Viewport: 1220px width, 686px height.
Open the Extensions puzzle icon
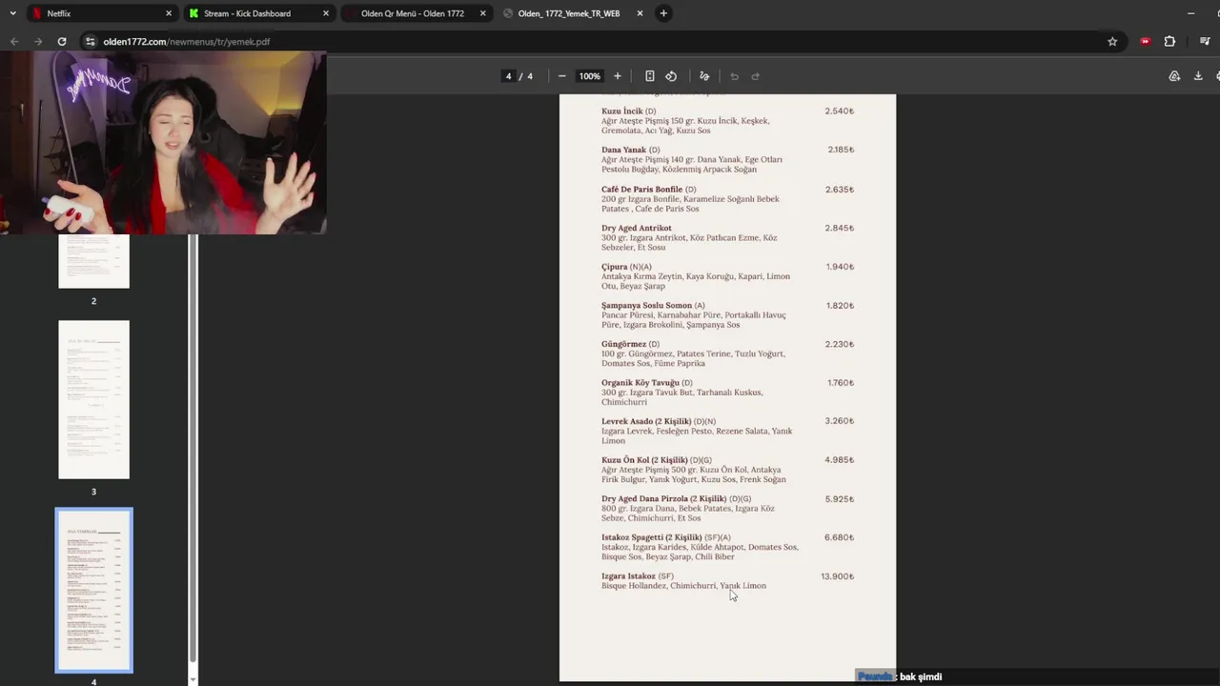point(1169,41)
